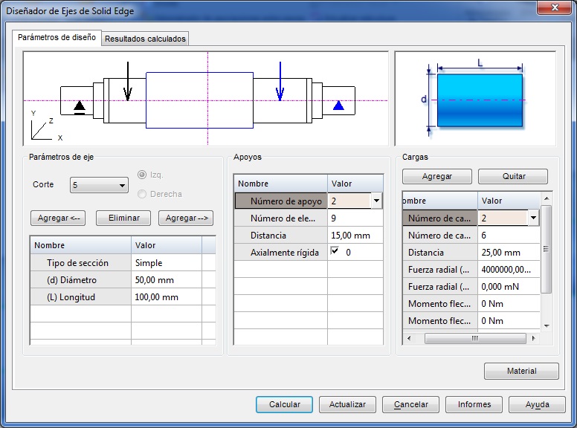Click Cargas list scroll down arrow
577x428 pixels.
tap(547, 325)
